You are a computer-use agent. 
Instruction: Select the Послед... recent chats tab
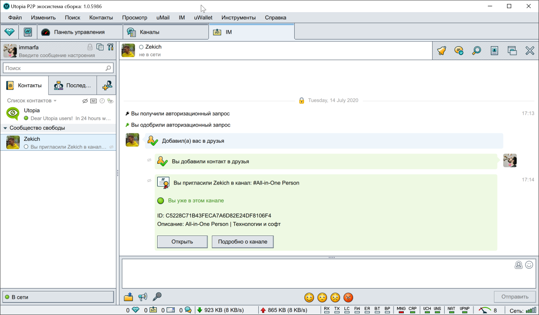coord(73,85)
